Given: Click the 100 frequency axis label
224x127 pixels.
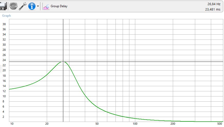Looking at the screenshot, I should click(135, 124).
